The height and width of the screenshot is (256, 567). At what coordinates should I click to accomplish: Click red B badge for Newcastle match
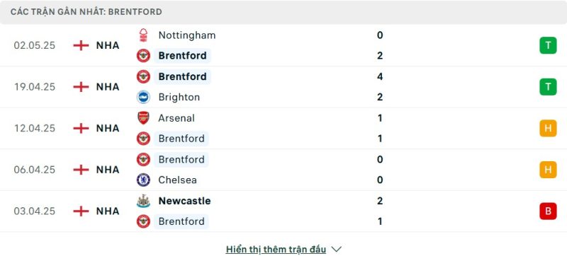coord(548,211)
